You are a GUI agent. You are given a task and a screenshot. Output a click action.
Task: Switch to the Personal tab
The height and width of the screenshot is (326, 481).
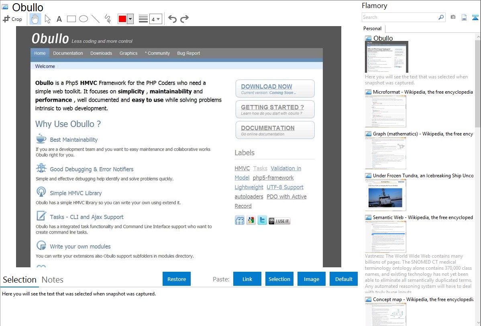coord(373,29)
